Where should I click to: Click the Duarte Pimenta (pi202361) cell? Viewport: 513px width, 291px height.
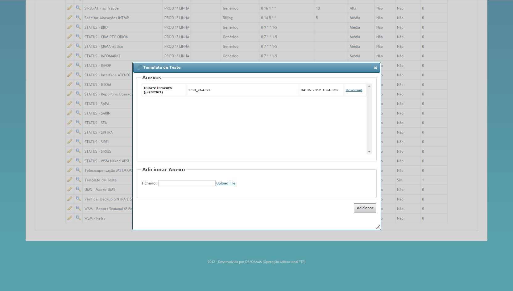click(x=164, y=90)
